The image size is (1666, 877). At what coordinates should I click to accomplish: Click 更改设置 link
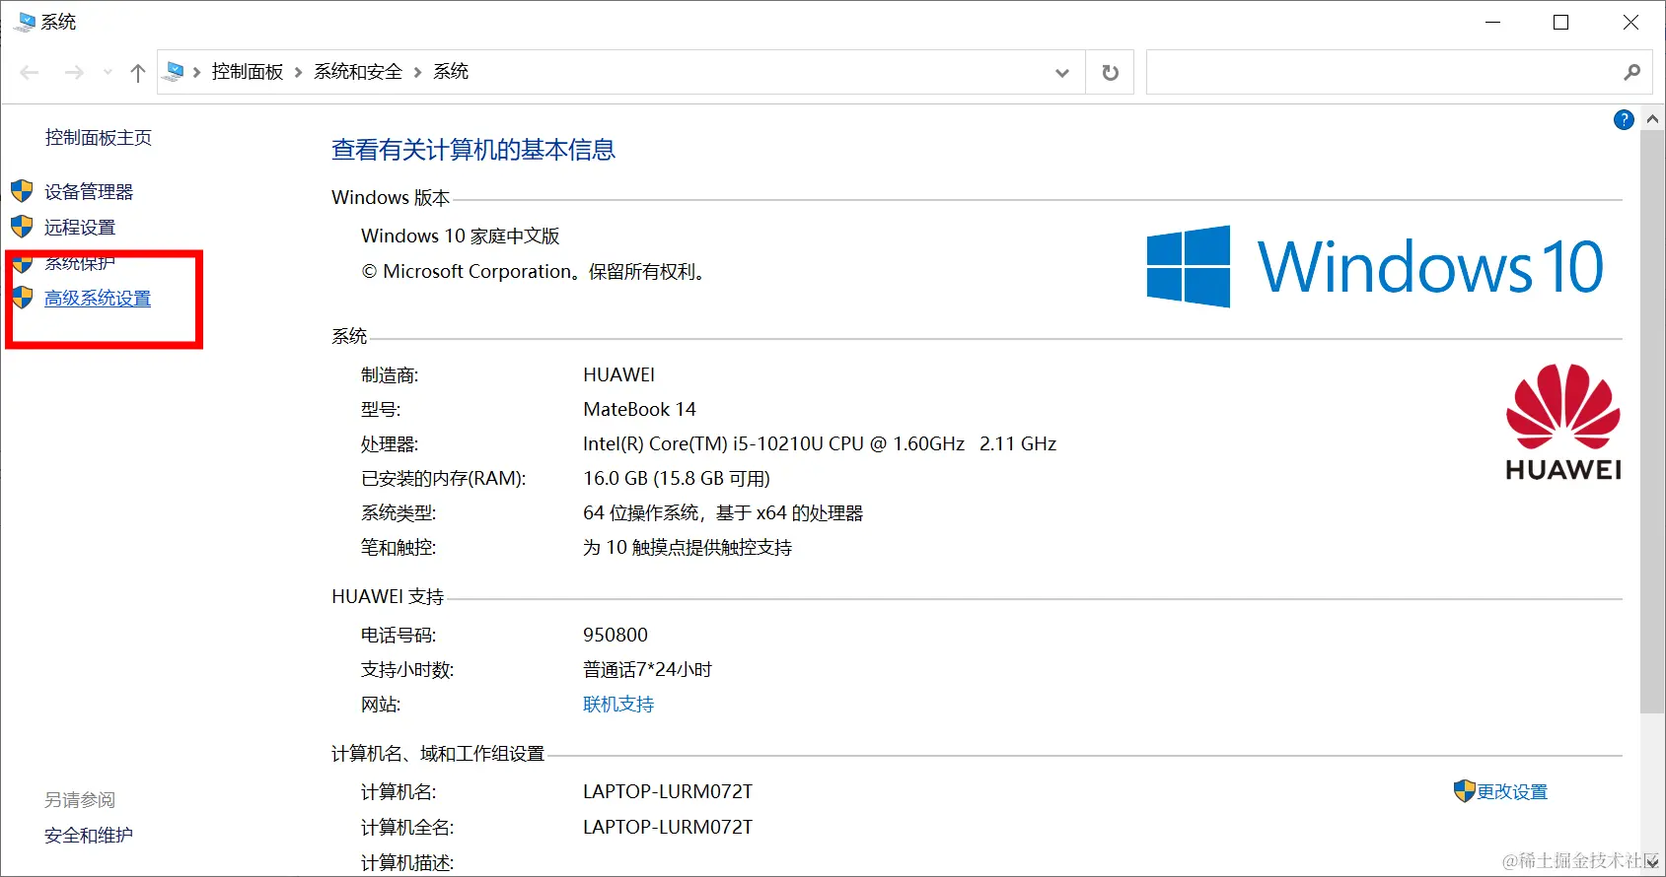click(x=1512, y=791)
